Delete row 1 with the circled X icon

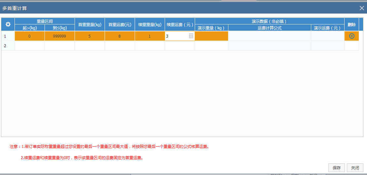351,36
